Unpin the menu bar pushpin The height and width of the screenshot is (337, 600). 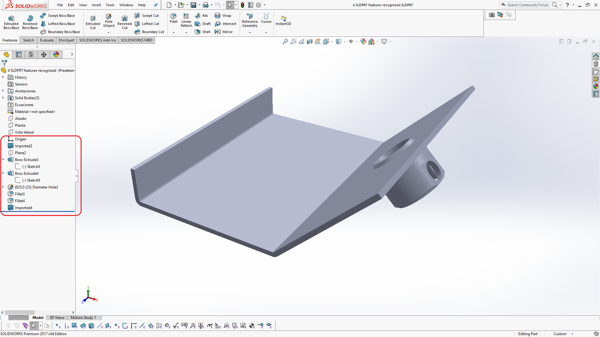click(156, 5)
